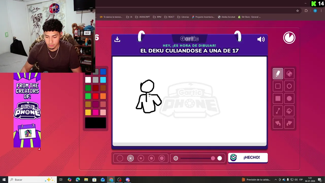The image size is (325, 183).
Task: Pick the yellow color swatch
Action: point(88,112)
